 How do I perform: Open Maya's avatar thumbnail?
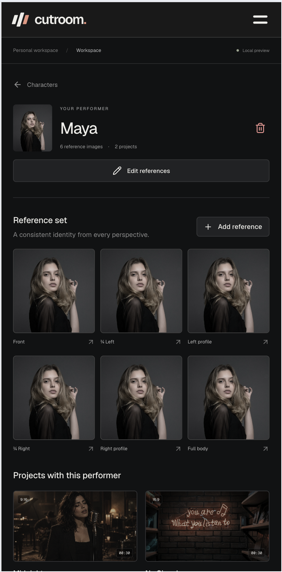[33, 128]
